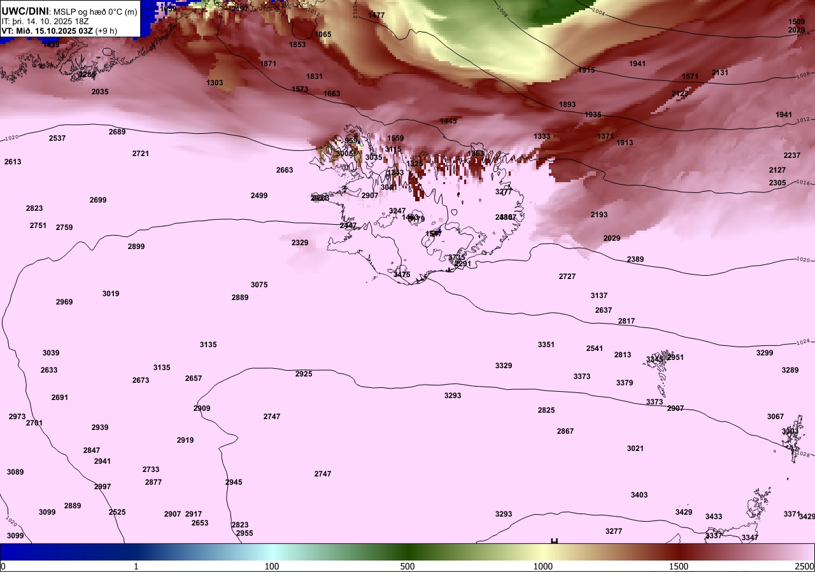The height and width of the screenshot is (572, 815).
Task: Select the height value 2663
Action: click(285, 170)
